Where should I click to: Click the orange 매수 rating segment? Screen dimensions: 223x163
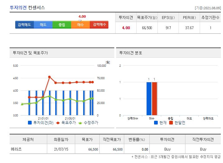click(80, 25)
